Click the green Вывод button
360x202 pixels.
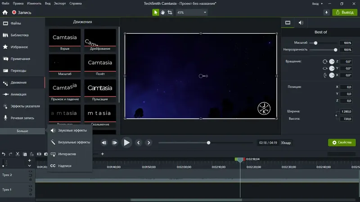345,13
